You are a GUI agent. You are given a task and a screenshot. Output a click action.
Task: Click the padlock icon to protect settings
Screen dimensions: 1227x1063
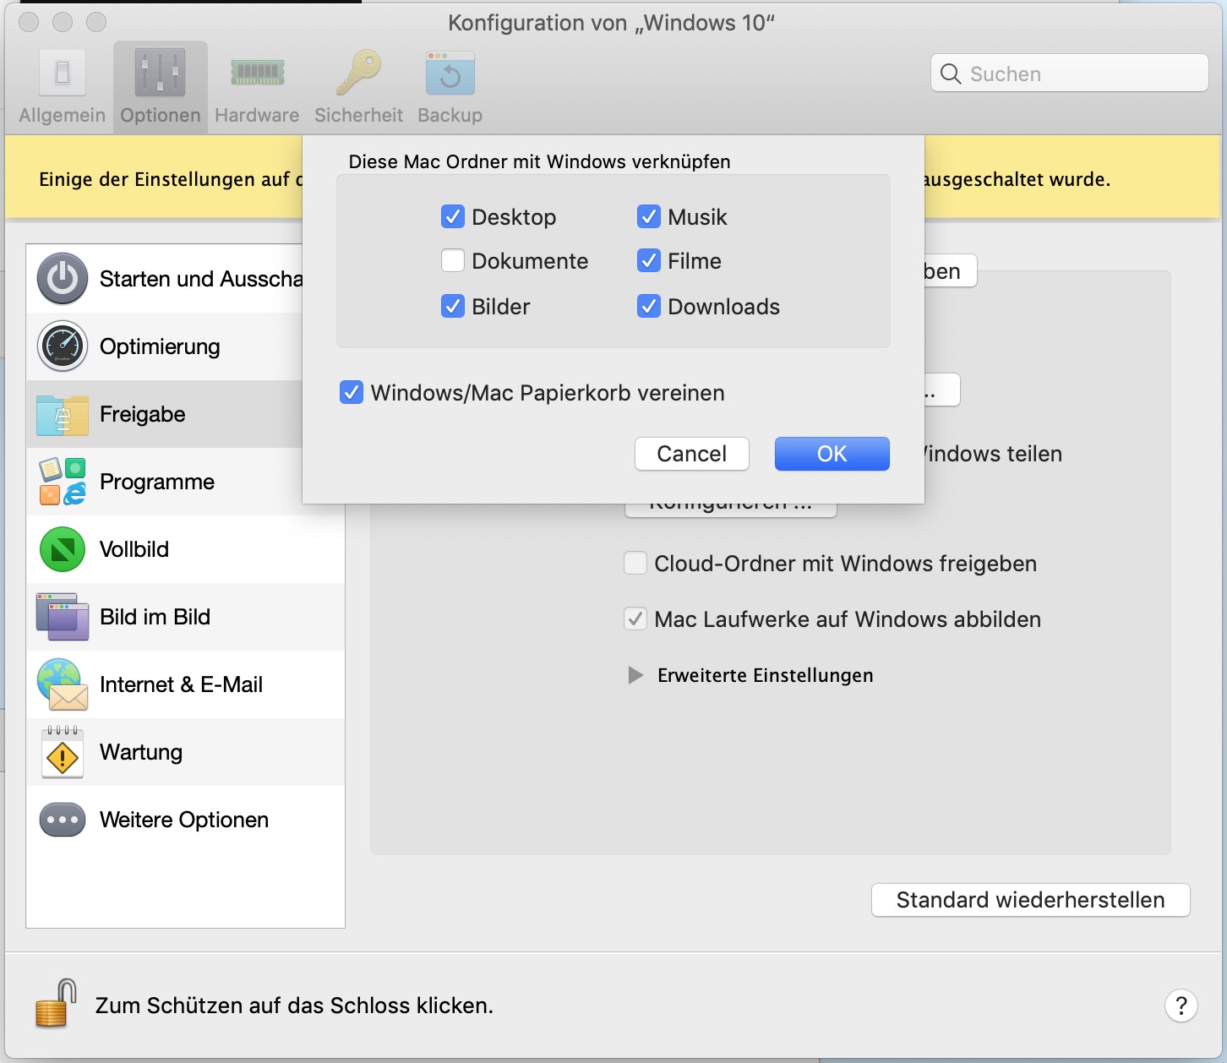(56, 1003)
